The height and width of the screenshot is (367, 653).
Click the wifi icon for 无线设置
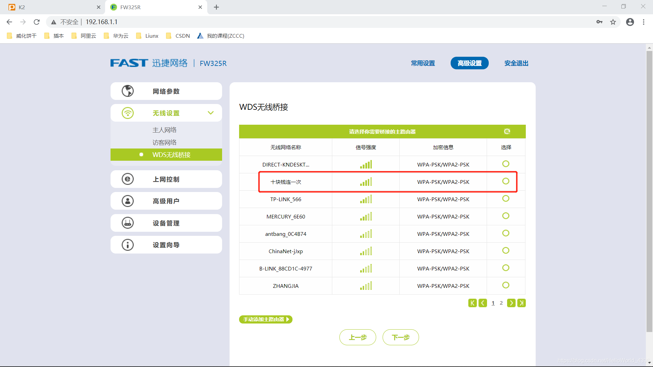click(128, 113)
